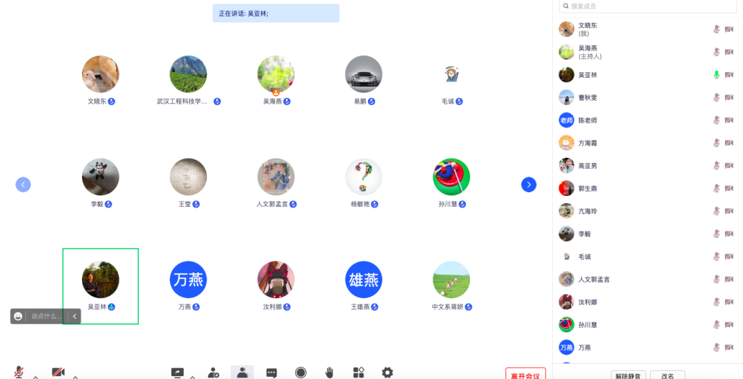Click 李毅 muted microphone icon in member list
This screenshot has height=379, width=743.
point(716,234)
